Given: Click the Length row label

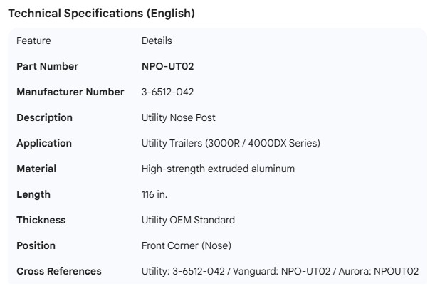Looking at the screenshot, I should (33, 195).
